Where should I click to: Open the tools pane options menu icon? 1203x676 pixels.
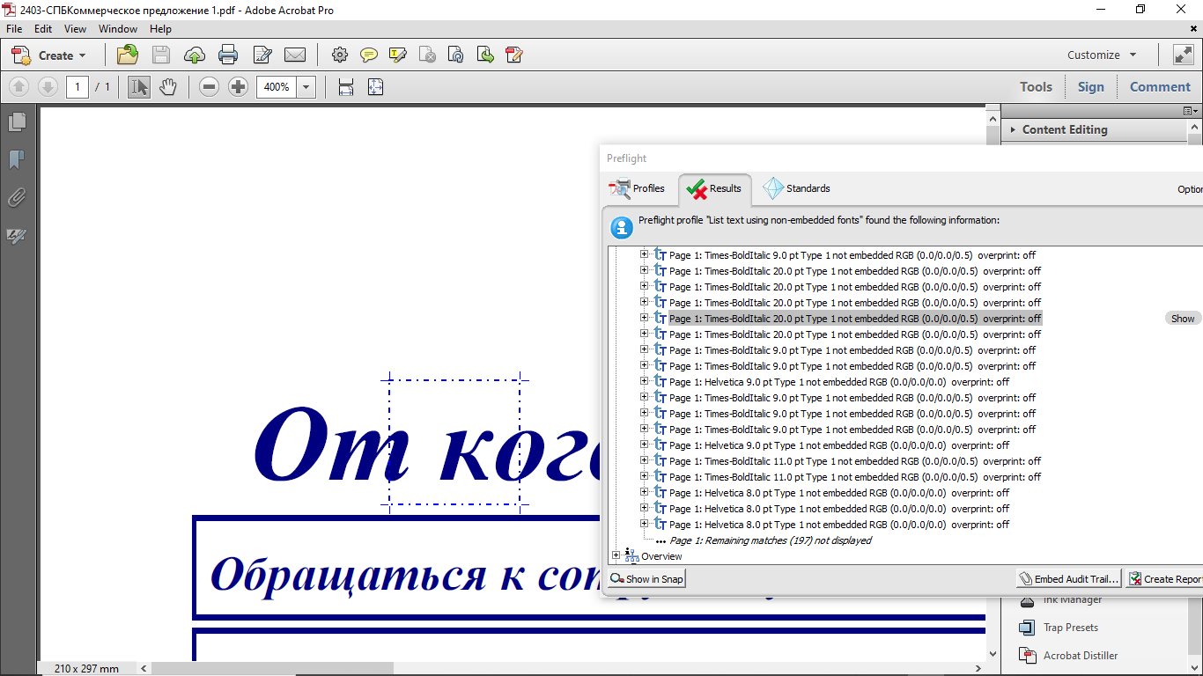[1191, 111]
